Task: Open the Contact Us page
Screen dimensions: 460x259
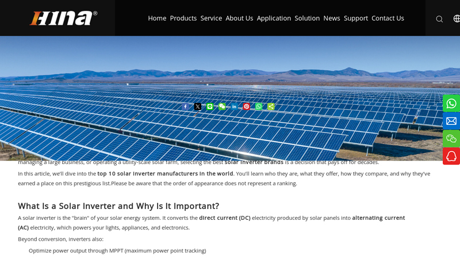Action: 388,18
